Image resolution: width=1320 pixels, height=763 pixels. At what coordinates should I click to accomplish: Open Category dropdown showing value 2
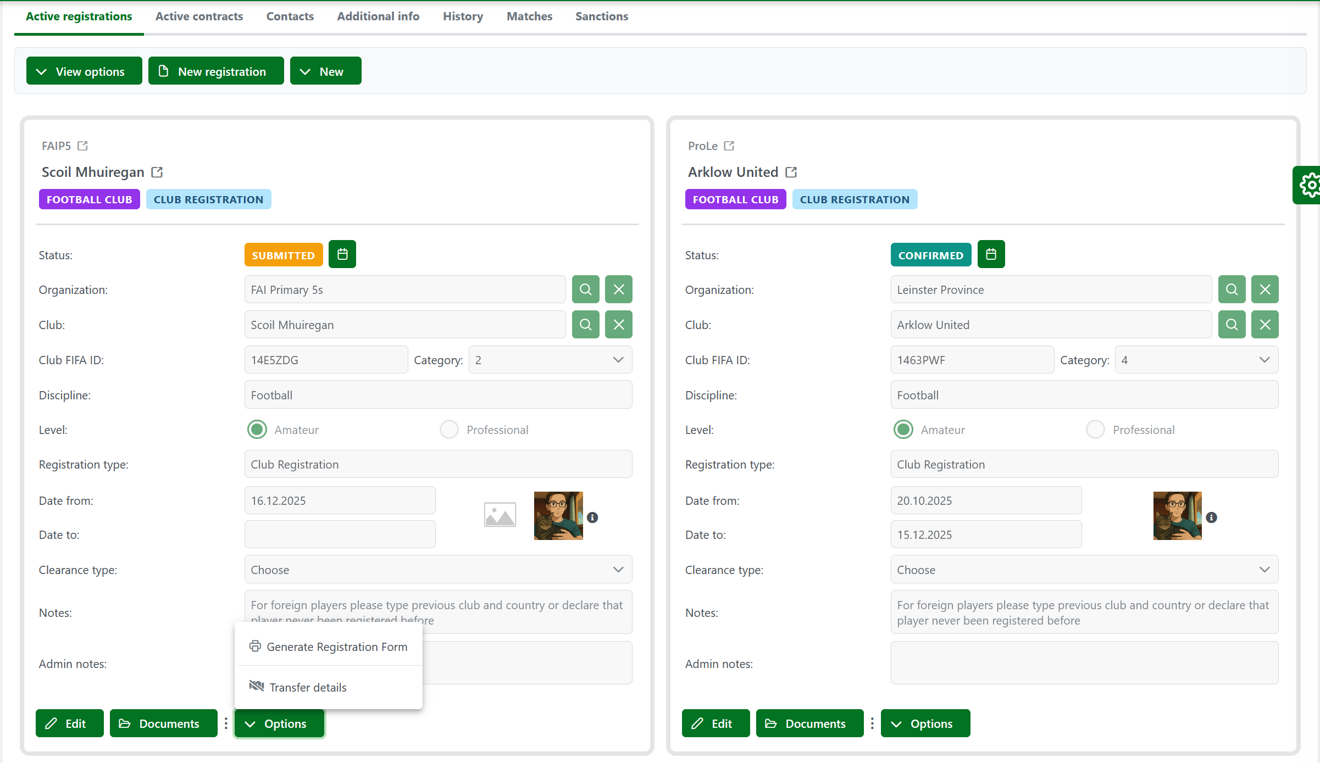(x=550, y=360)
